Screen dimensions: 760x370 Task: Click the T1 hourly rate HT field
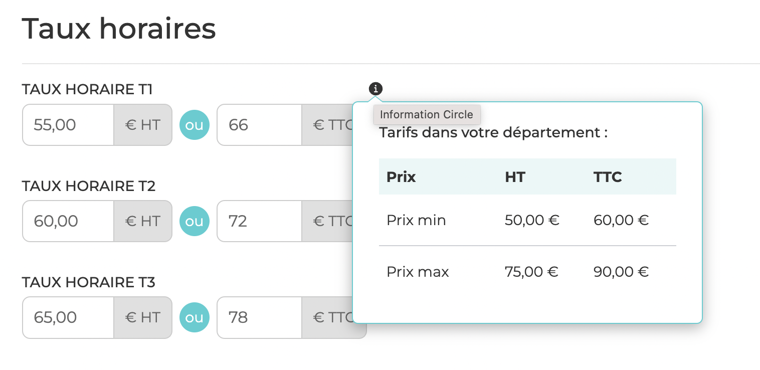pos(68,125)
